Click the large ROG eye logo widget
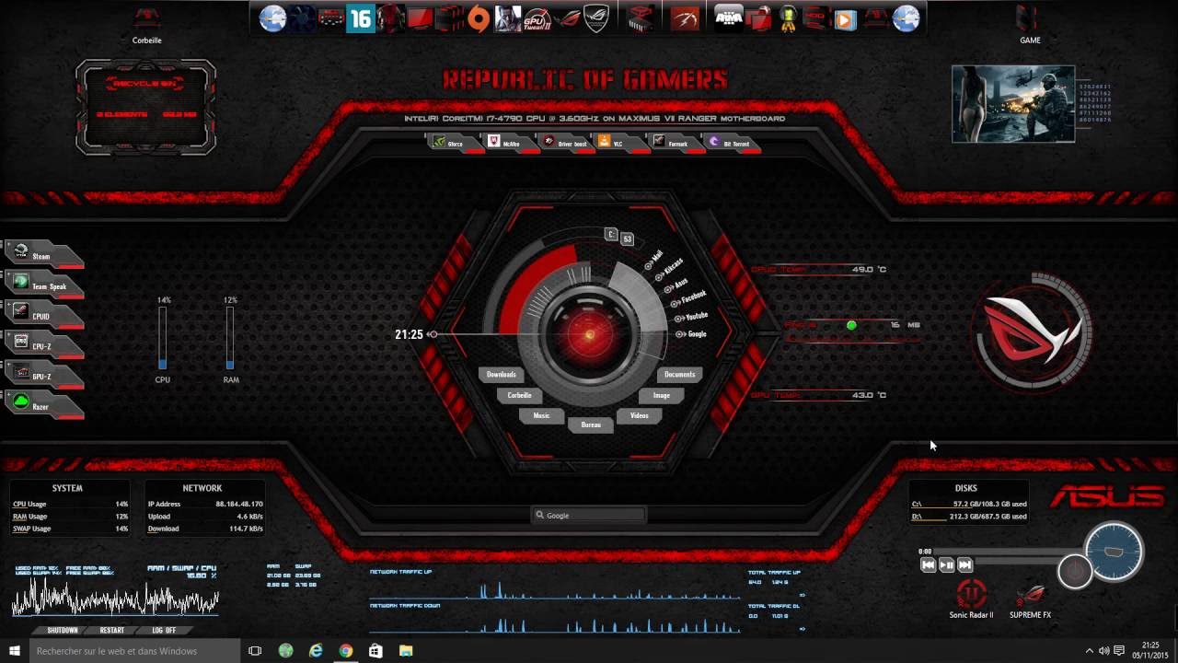This screenshot has width=1178, height=663. click(1033, 332)
